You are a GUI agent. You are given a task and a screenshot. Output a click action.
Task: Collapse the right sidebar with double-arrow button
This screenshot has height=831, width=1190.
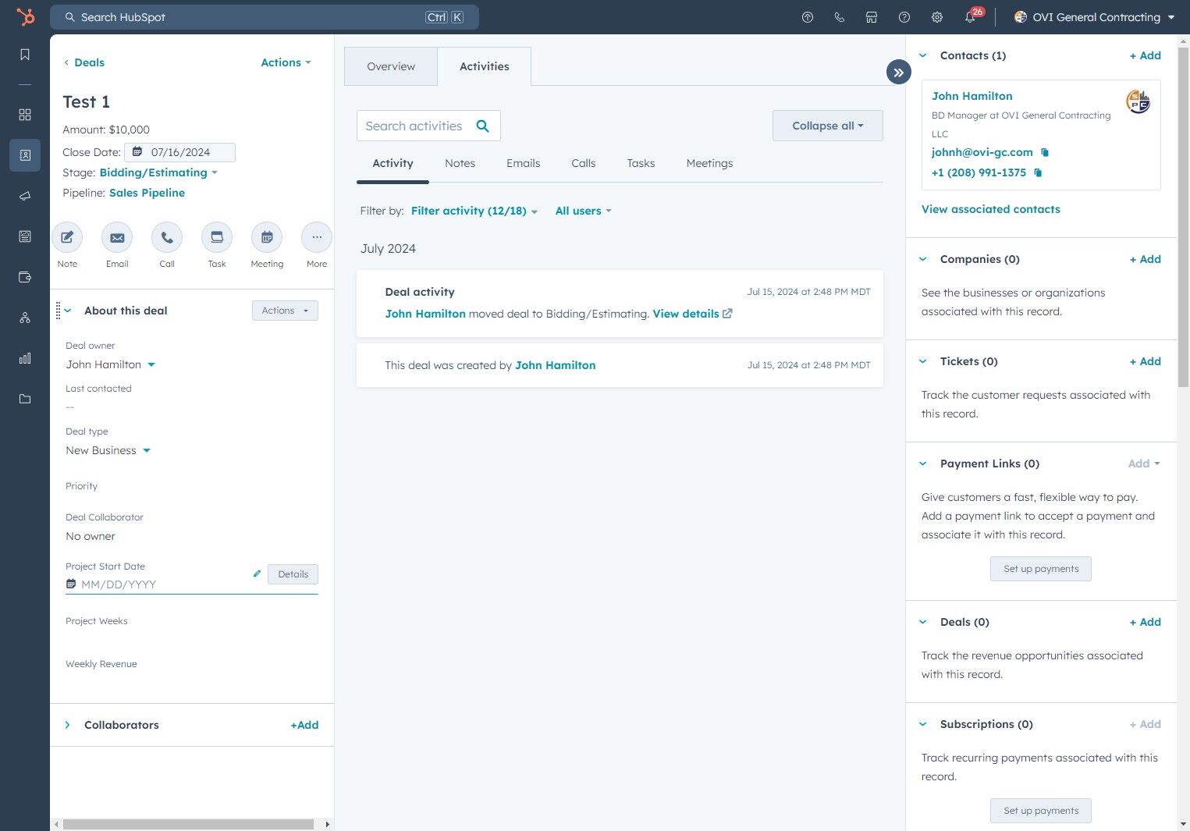(x=899, y=73)
